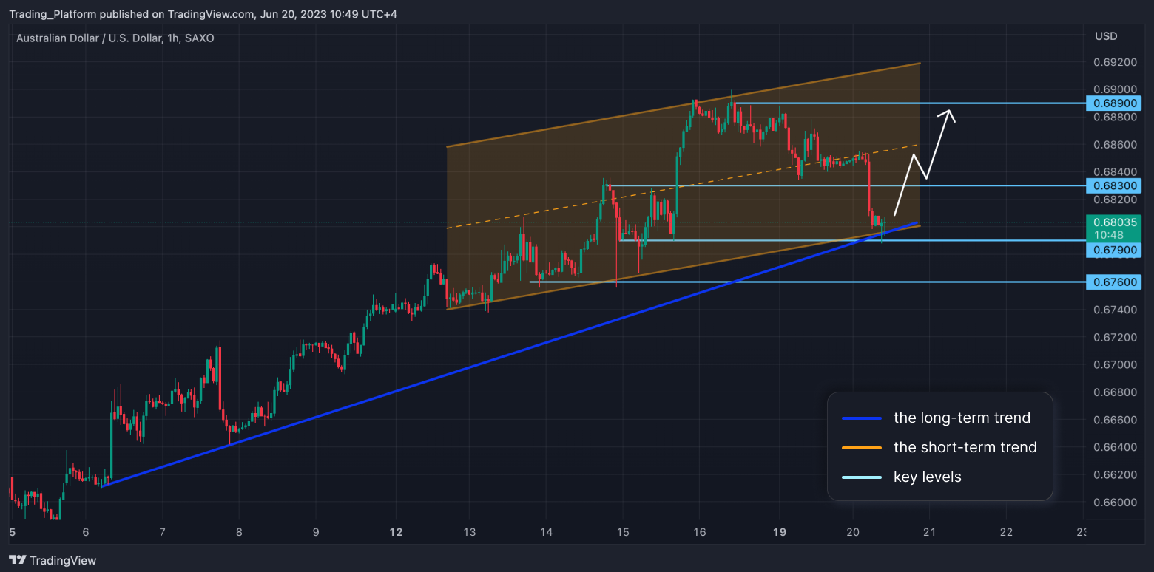Click date label 6 on time axis
The image size is (1154, 572).
86,532
